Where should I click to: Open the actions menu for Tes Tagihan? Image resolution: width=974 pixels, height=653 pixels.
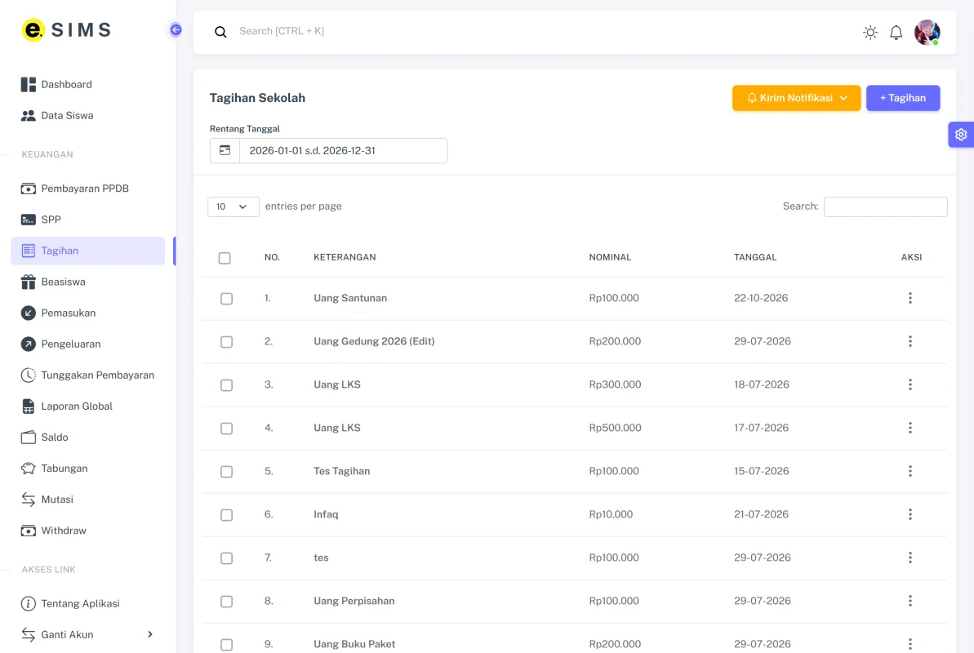[910, 471]
